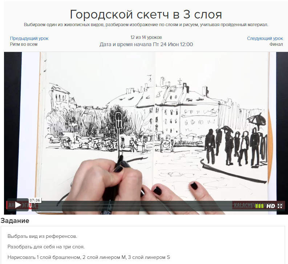The height and width of the screenshot is (264, 288).
Task: Adjust the video volume bars
Action: 259,206
